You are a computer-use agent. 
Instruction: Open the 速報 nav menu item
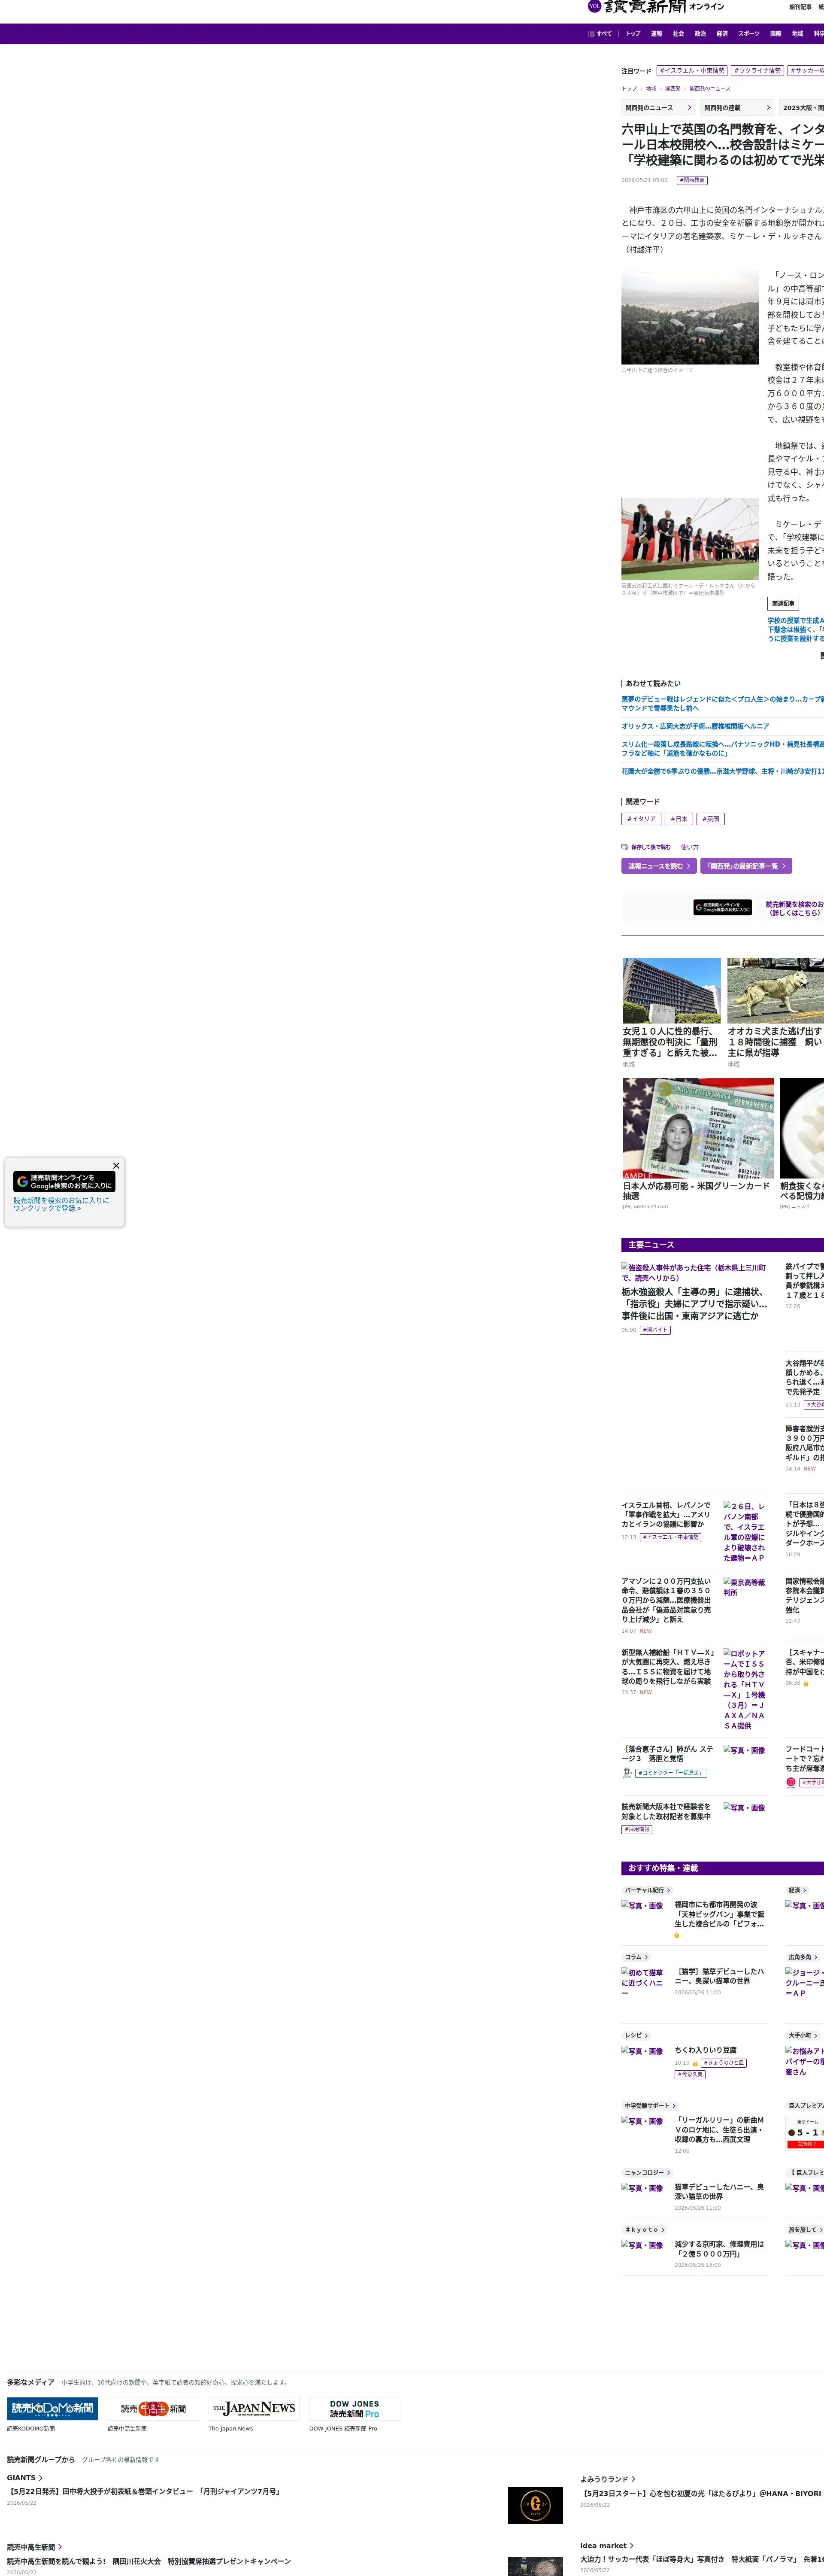tap(656, 34)
